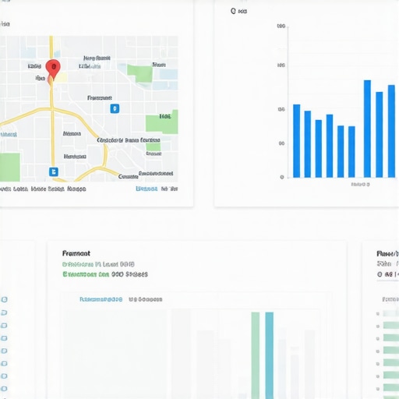The height and width of the screenshot is (399, 399).
Task: Switch to the grey tab beside the blue tab
Action: pos(146,299)
